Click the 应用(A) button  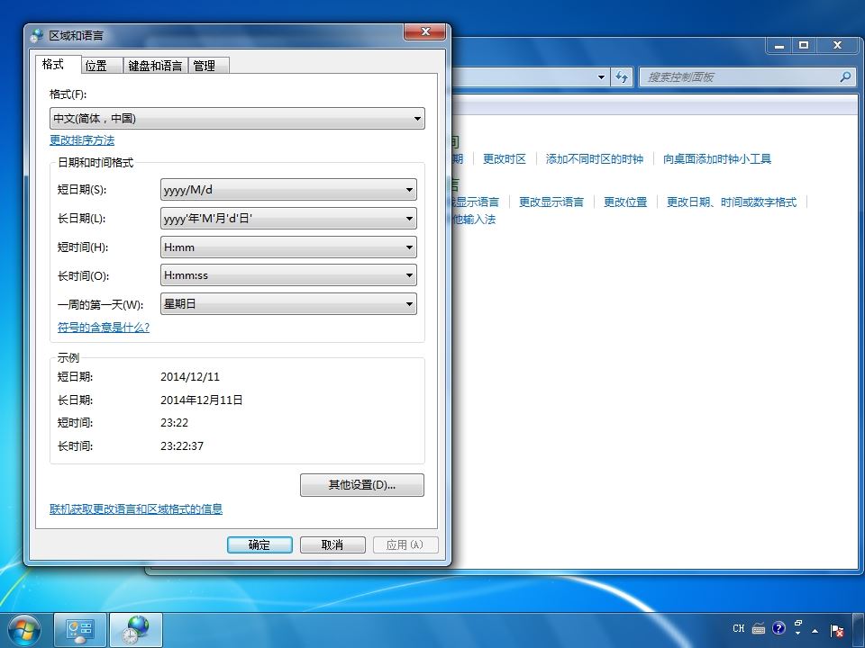405,545
